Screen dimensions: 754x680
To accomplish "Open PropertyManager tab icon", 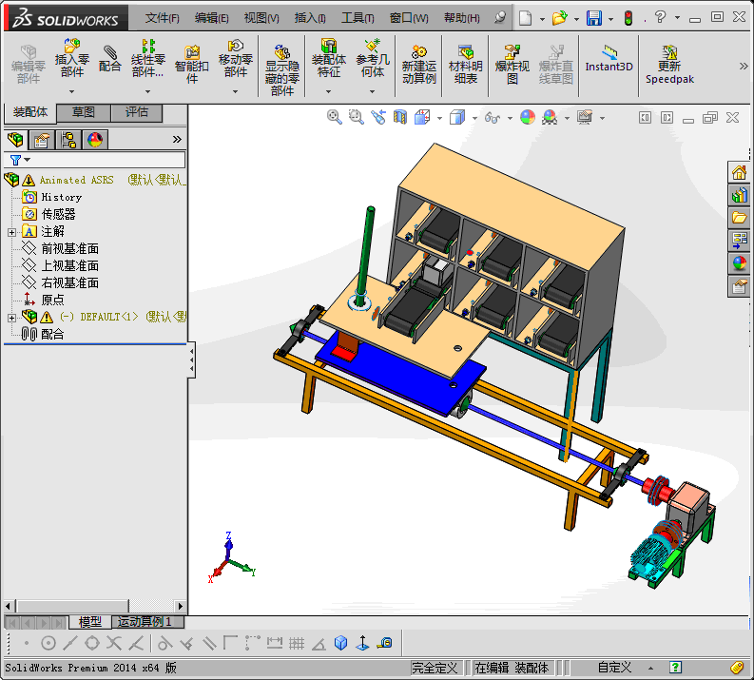I will [42, 140].
